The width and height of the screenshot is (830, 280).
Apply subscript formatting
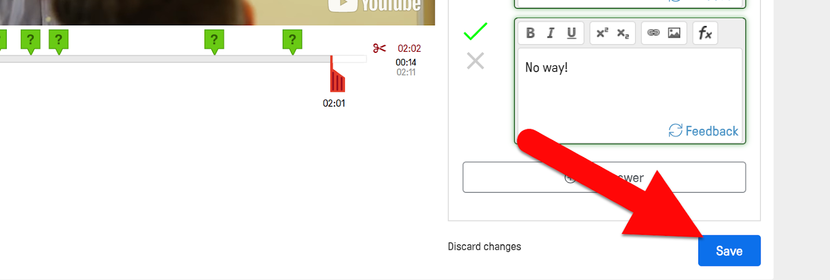[x=622, y=33]
